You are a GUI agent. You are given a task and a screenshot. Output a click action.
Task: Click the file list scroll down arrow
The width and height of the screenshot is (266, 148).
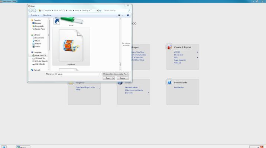click(120, 70)
